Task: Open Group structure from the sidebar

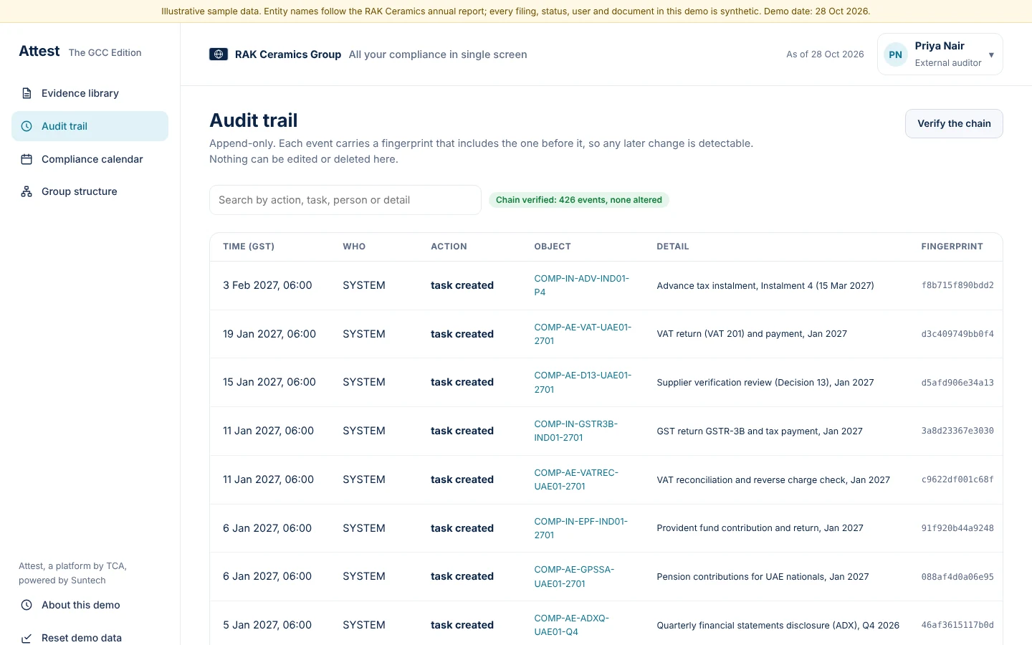Action: click(90, 191)
